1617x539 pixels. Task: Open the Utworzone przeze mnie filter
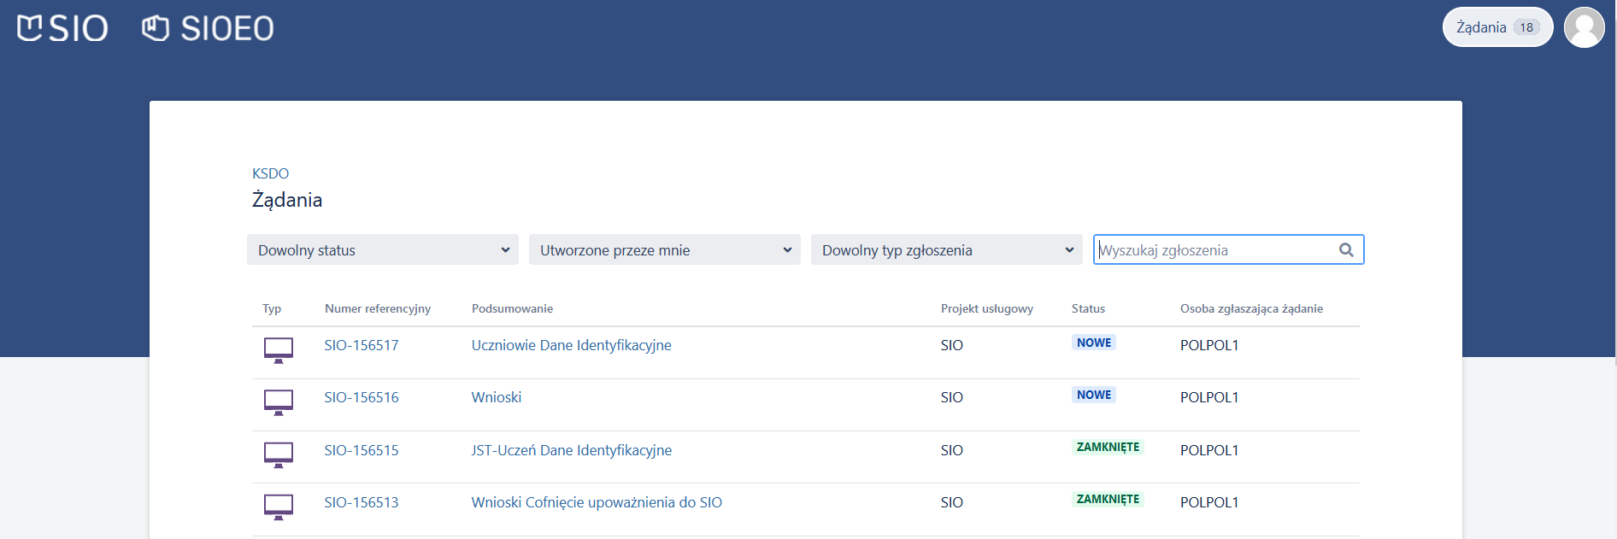tap(664, 250)
